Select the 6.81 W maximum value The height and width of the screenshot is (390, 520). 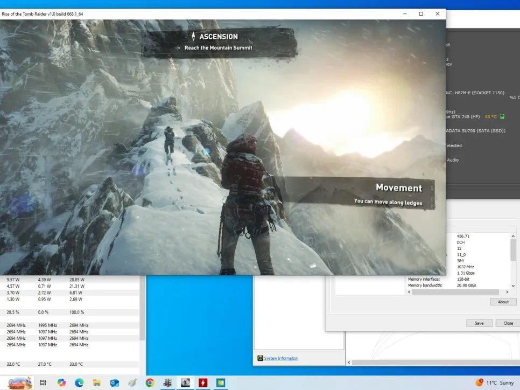tap(75, 292)
